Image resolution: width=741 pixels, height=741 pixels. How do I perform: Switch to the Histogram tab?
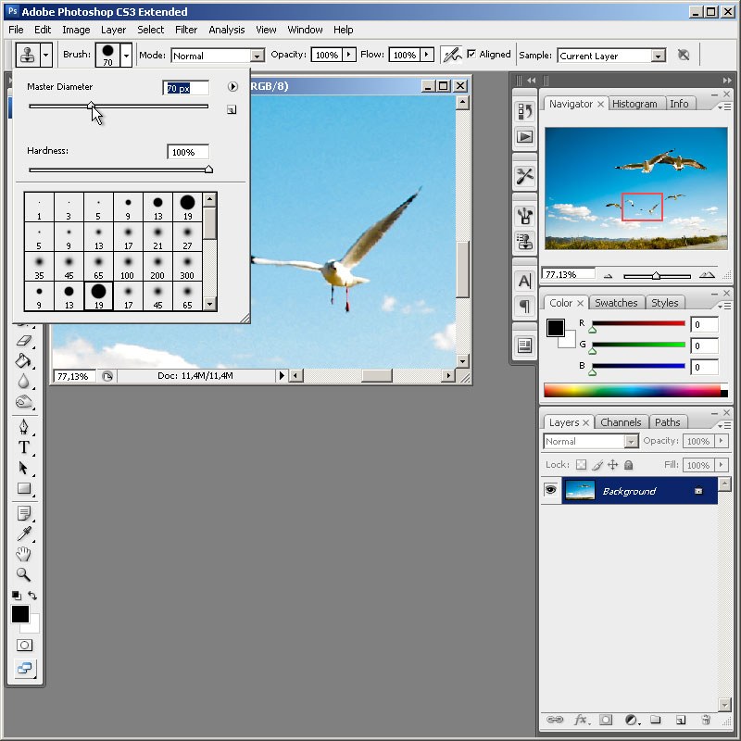coord(634,104)
